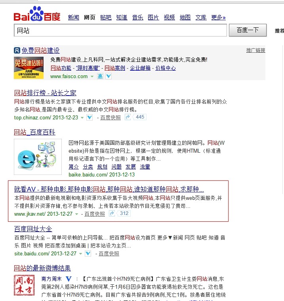
Task: Open the 就看AV result title
Action: pos(109,189)
